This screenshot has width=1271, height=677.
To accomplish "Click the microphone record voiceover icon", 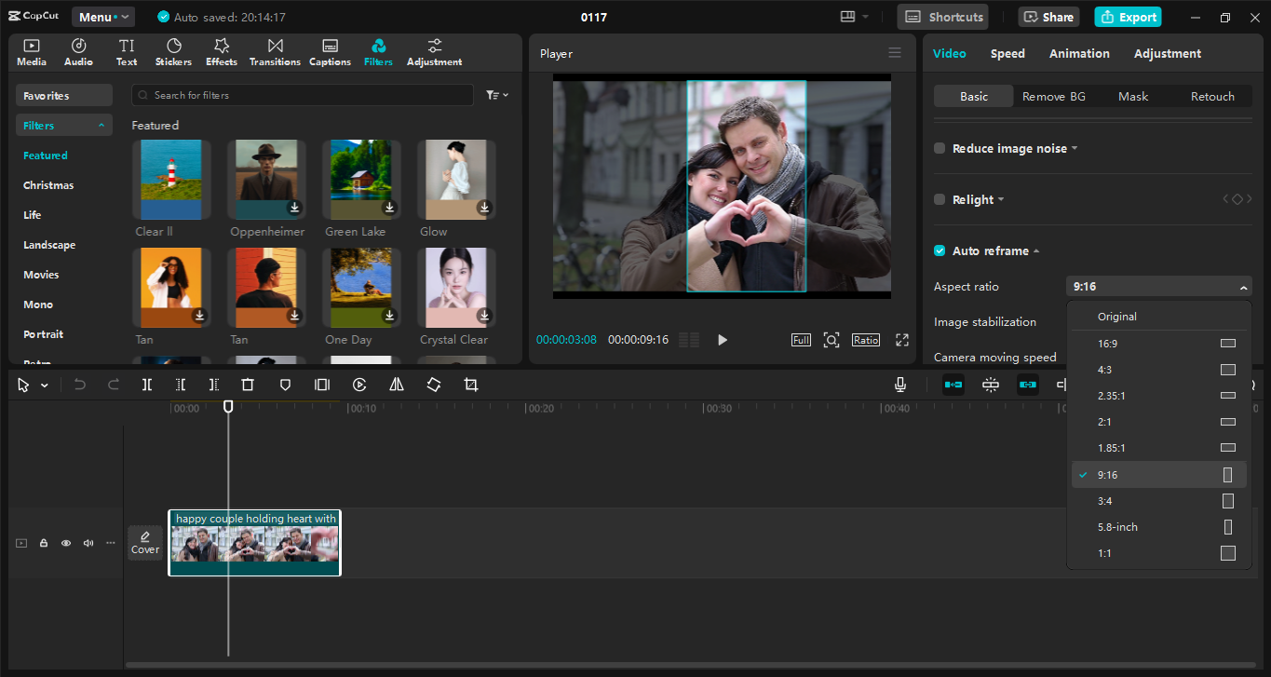I will 900,385.
